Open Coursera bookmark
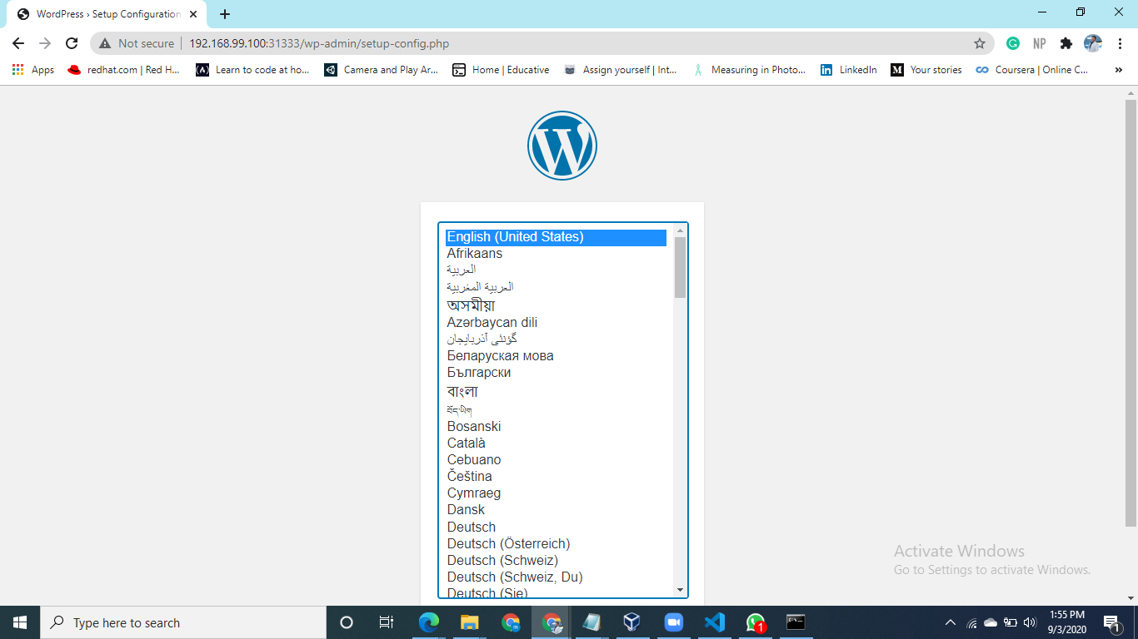This screenshot has height=639, width=1138. tap(1032, 70)
